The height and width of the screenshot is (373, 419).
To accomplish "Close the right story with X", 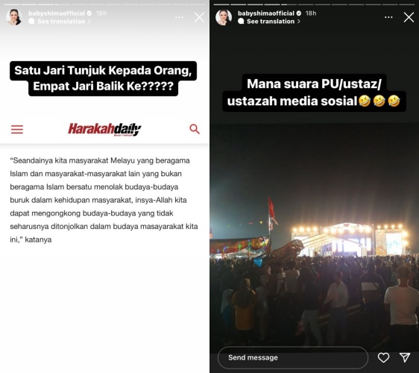I will pyautogui.click(x=409, y=18).
